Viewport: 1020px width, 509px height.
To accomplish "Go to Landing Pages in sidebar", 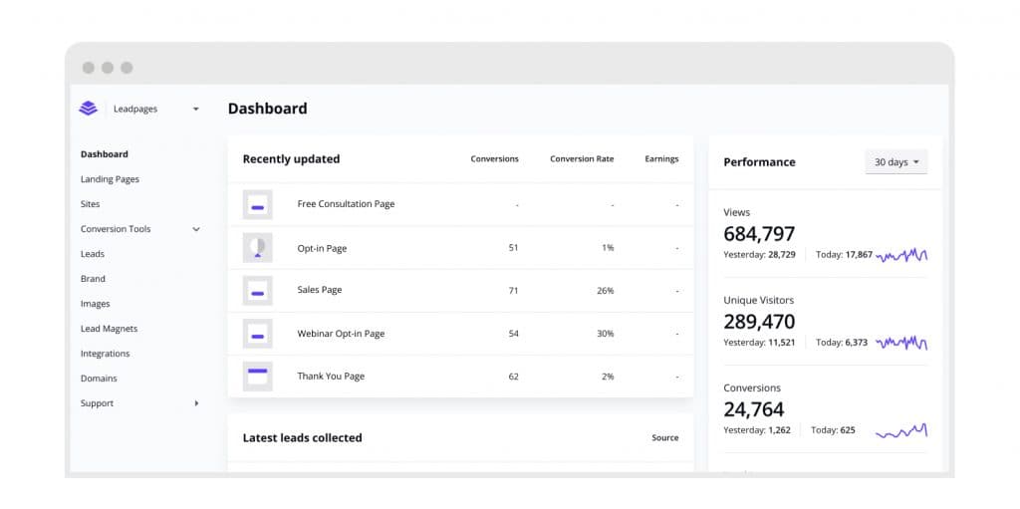I will [110, 179].
